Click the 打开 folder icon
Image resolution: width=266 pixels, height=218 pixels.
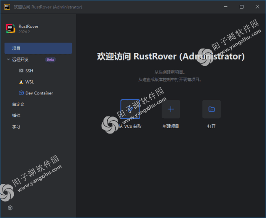pos(212,109)
